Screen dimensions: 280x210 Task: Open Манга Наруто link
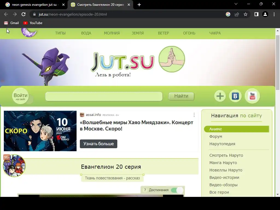[223, 163]
